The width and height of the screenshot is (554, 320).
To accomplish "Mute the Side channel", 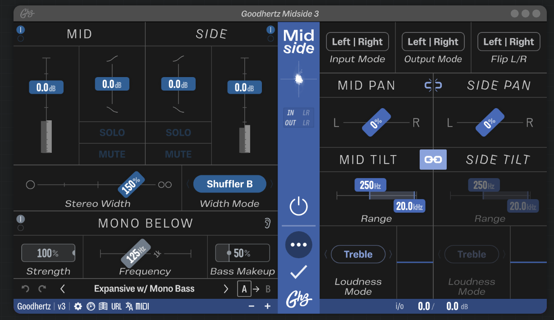I will tap(178, 154).
